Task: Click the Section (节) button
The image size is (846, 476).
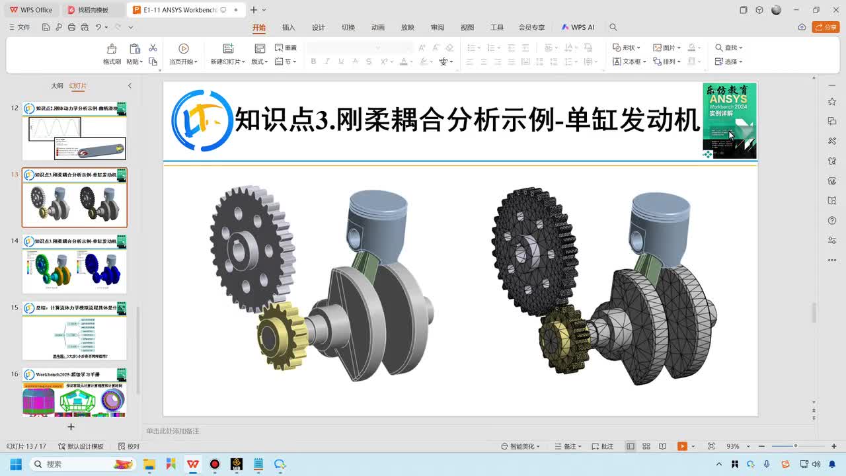Action: pos(286,61)
